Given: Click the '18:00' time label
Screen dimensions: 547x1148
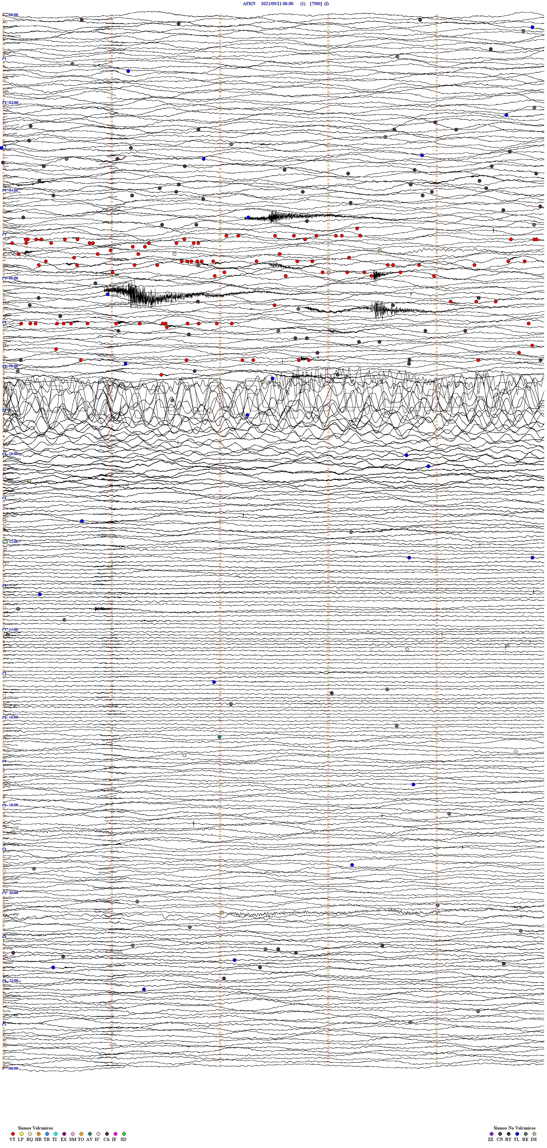Looking at the screenshot, I should click(x=13, y=805).
